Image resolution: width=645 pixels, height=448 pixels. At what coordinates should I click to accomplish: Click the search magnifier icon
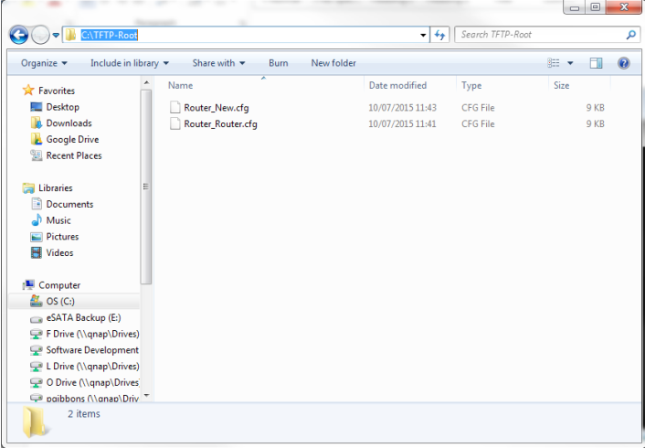(631, 35)
